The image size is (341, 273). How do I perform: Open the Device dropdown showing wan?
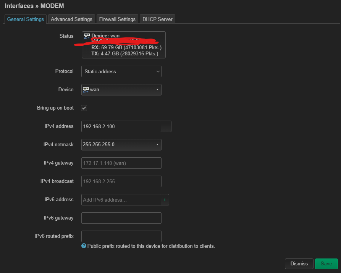(x=121, y=90)
